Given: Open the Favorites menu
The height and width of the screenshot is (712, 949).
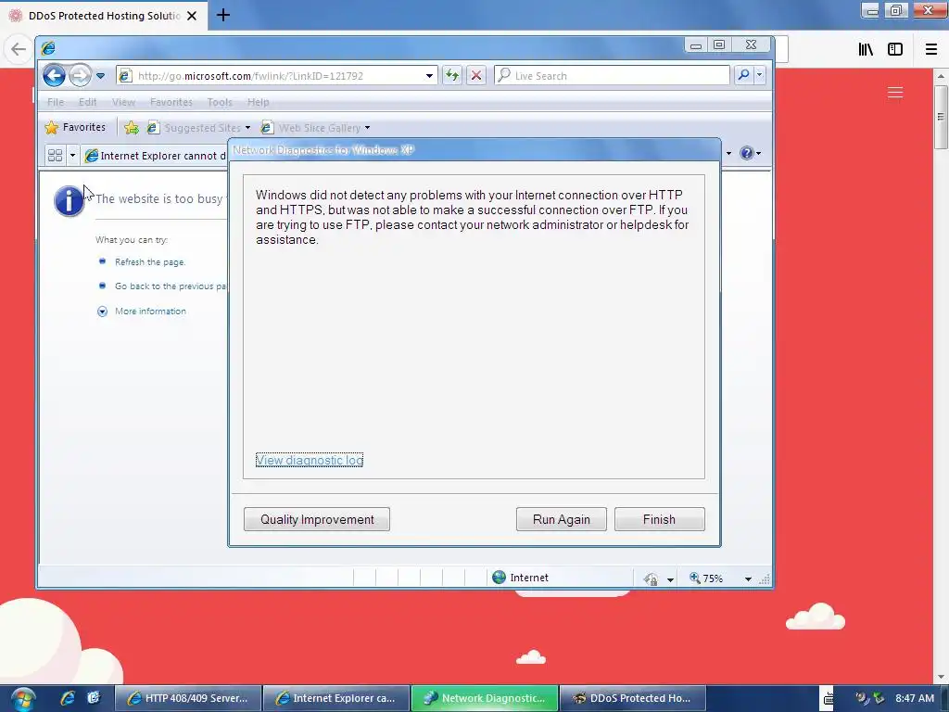Looking at the screenshot, I should coord(171,102).
